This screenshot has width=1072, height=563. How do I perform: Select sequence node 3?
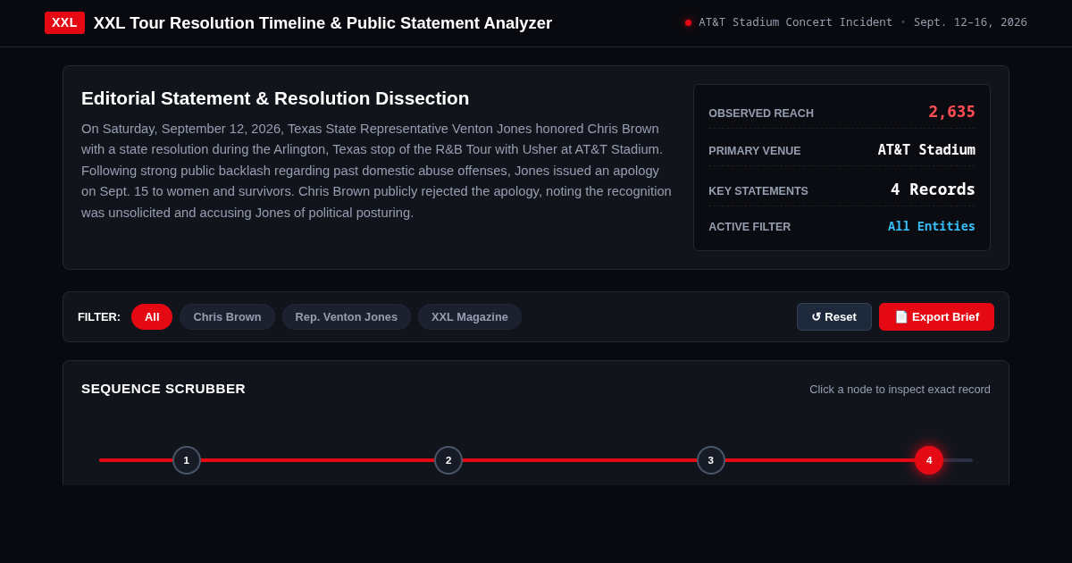tap(711, 460)
